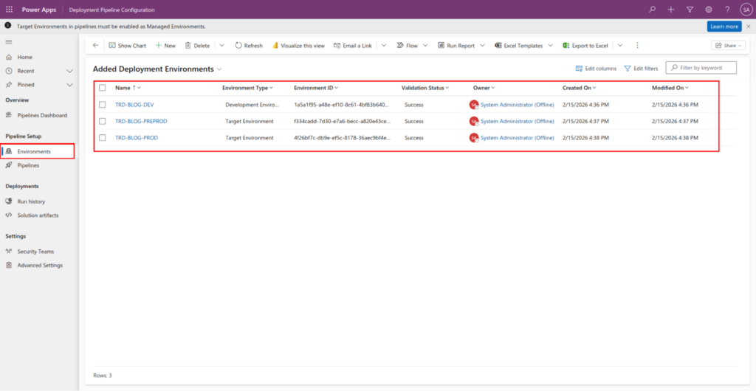Viewport: 756px width, 391px height.
Task: Click the advanced filter funnel icon in header
Action: pyautogui.click(x=690, y=10)
